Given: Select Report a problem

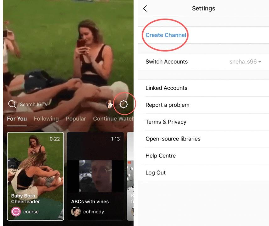Looking at the screenshot, I should coord(204,105).
